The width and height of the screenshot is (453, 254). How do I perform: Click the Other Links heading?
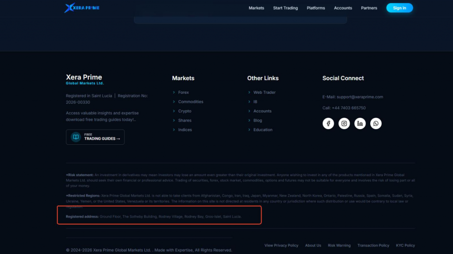coord(263,78)
